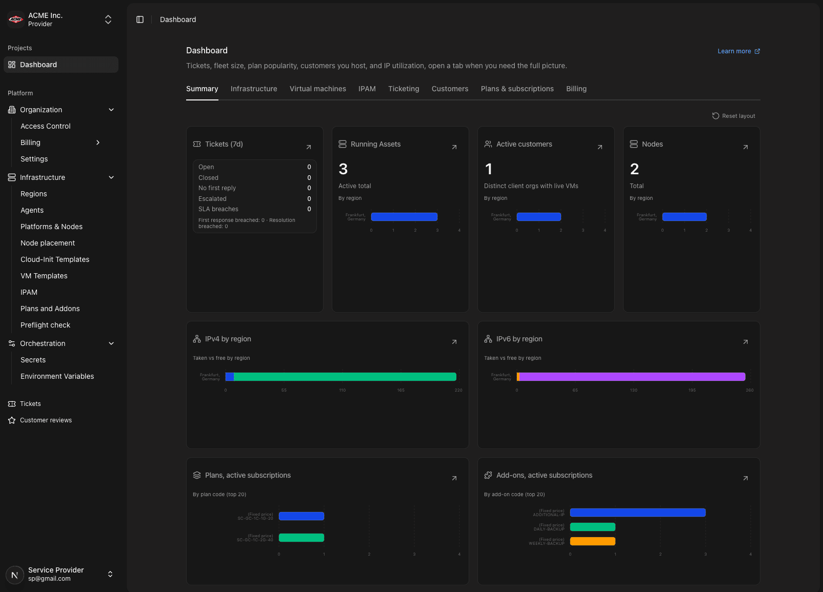Click the Infrastructure server icon
Image resolution: width=823 pixels, height=592 pixels.
coord(12,177)
